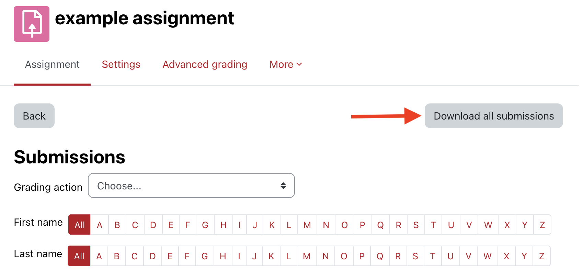Filter Last name by letter W

487,256
